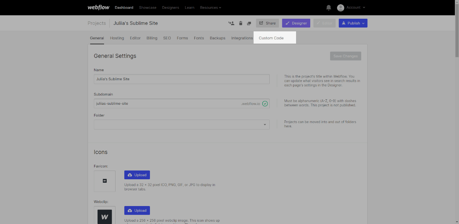The height and width of the screenshot is (224, 459).
Task: Click the Webflow logo
Action: coord(99,8)
